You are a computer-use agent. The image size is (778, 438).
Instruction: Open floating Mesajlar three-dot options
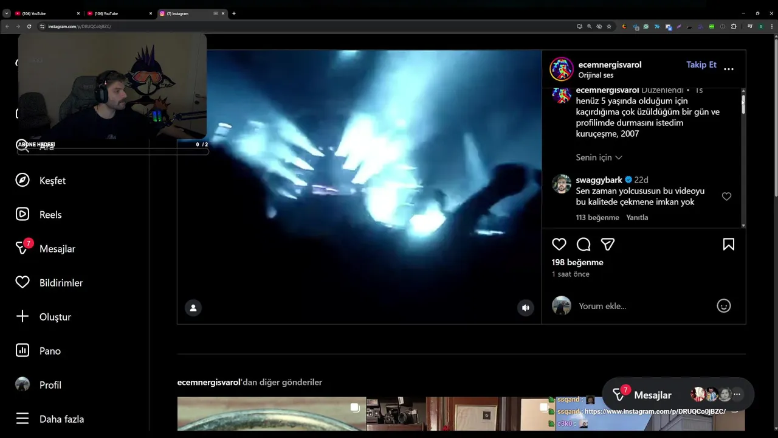click(x=737, y=395)
